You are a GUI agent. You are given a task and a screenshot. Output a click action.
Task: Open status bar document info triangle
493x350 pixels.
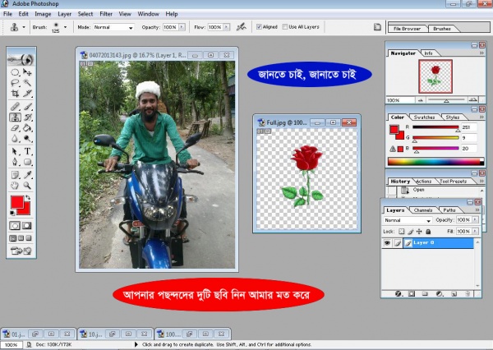pyautogui.click(x=136, y=344)
